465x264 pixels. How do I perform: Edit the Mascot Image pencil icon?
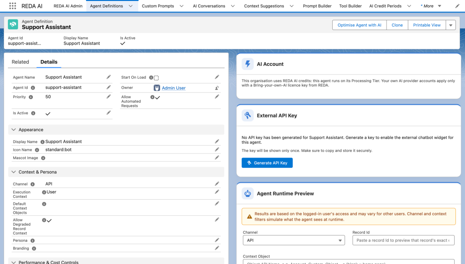tap(217, 158)
